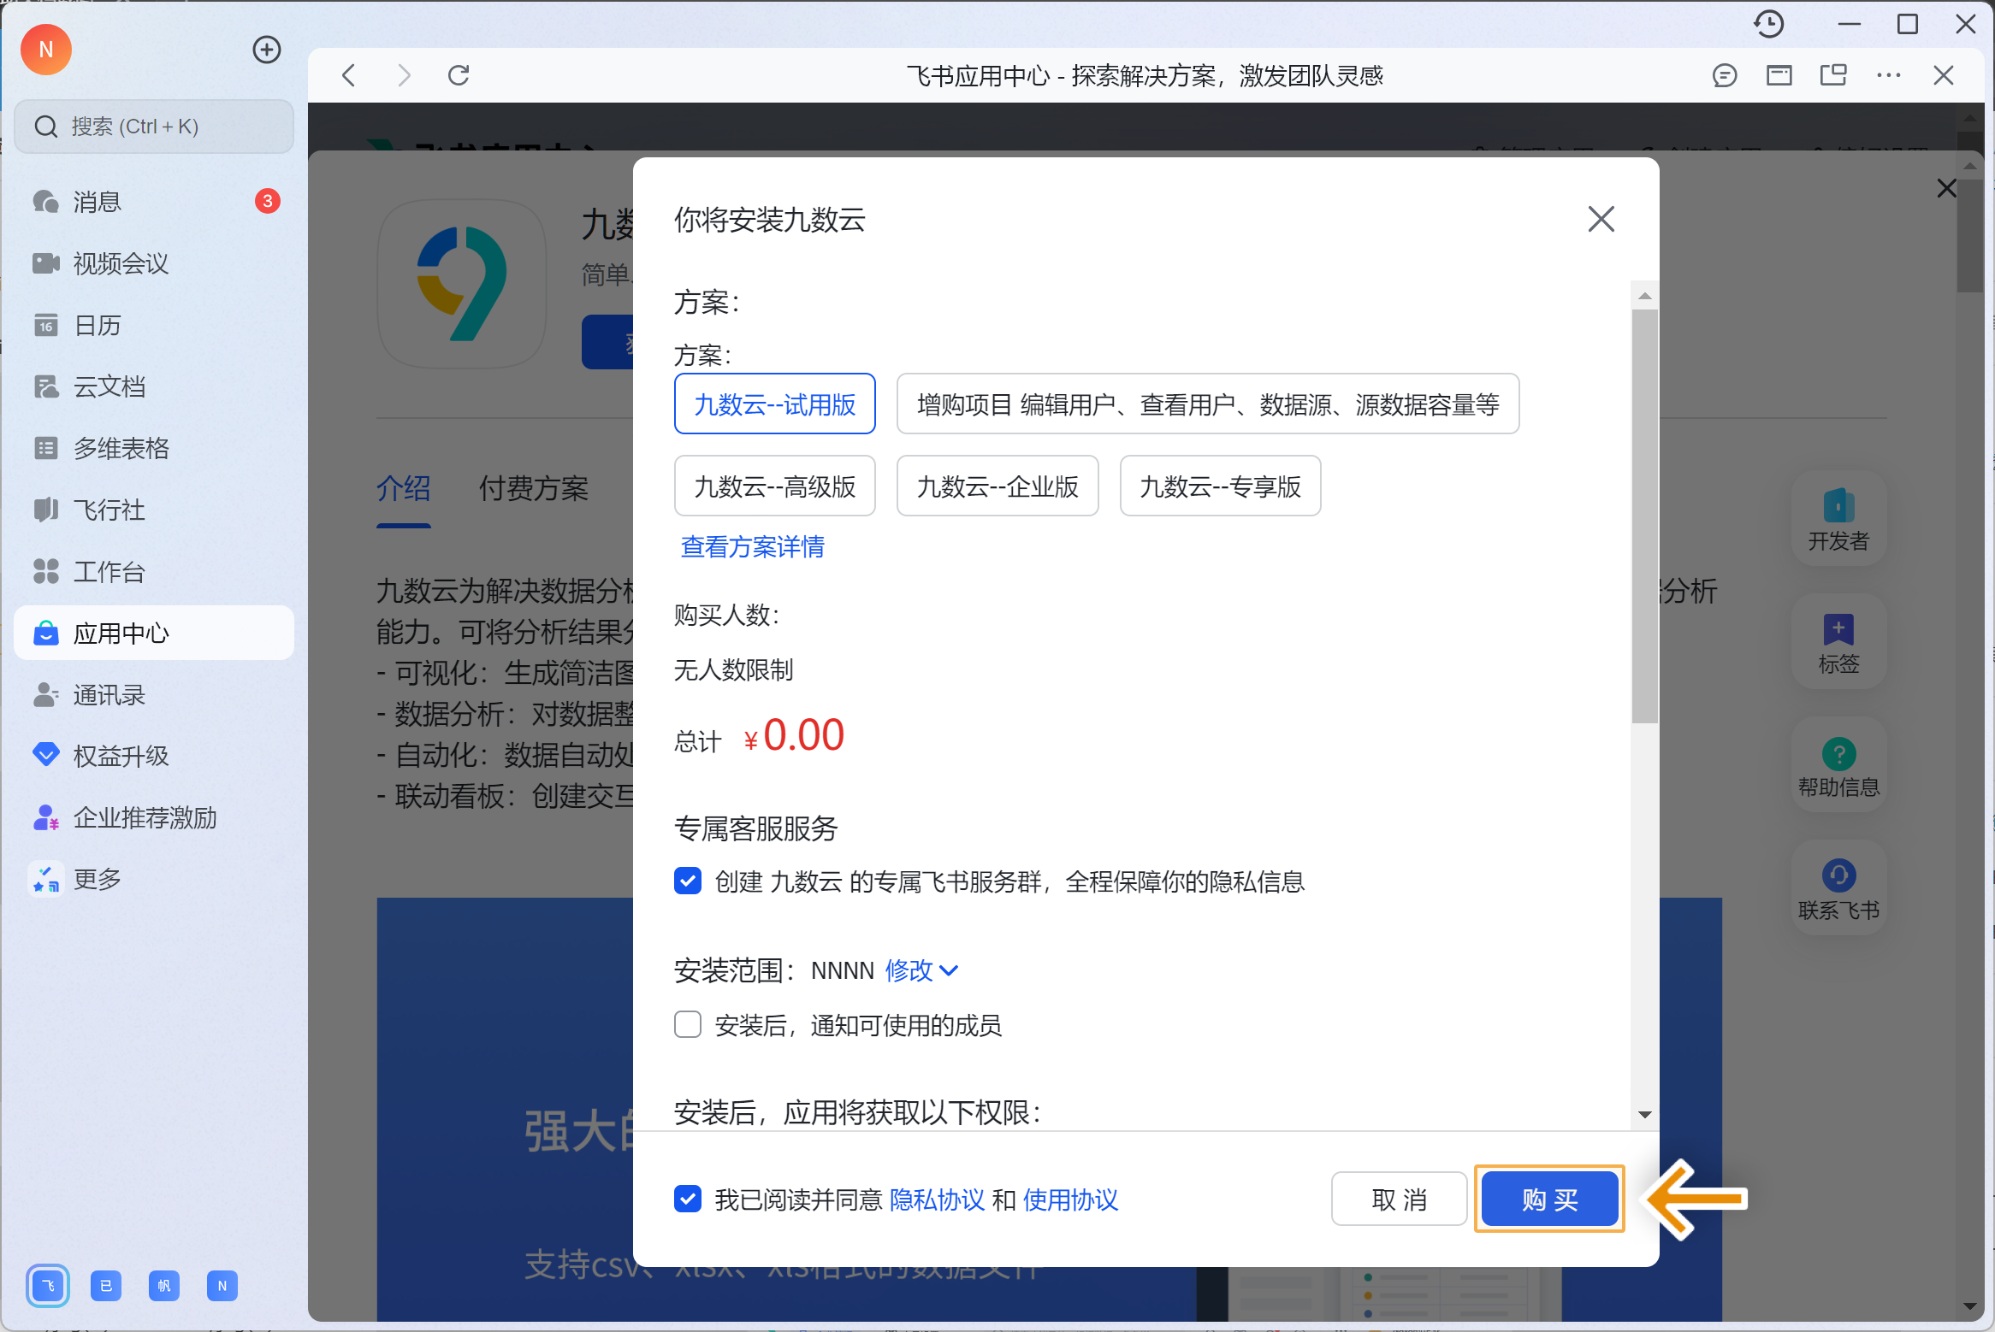The image size is (1995, 1332).
Task: Click the 取消 button
Action: [1400, 1199]
